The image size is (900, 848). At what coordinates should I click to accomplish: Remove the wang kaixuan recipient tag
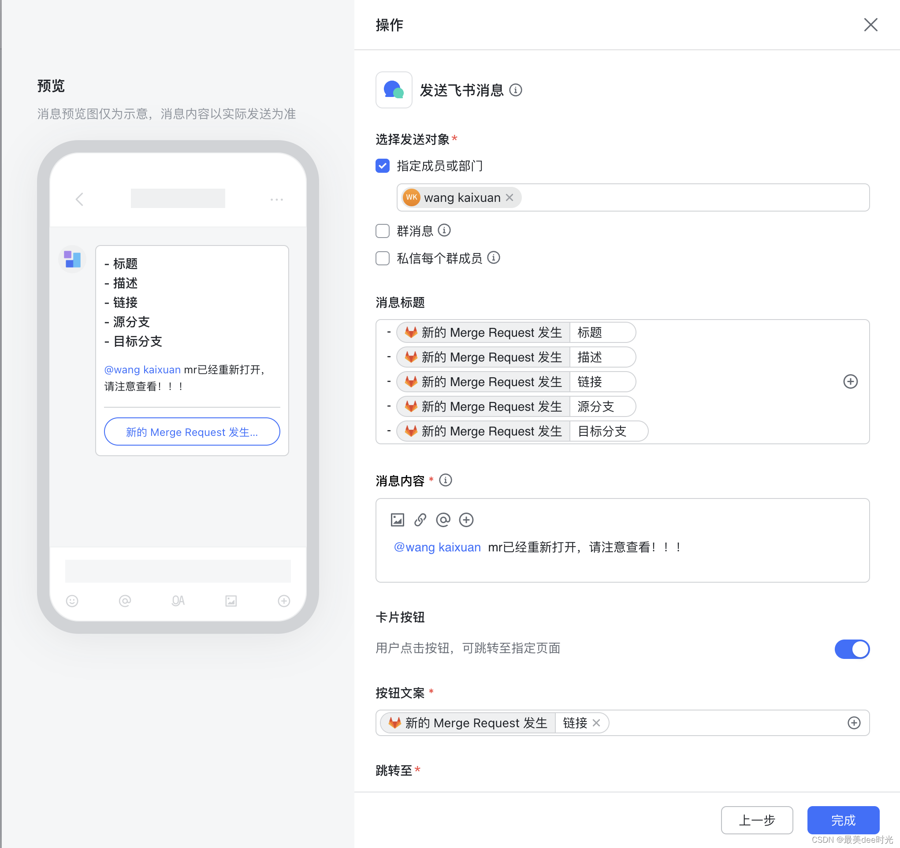(x=510, y=197)
